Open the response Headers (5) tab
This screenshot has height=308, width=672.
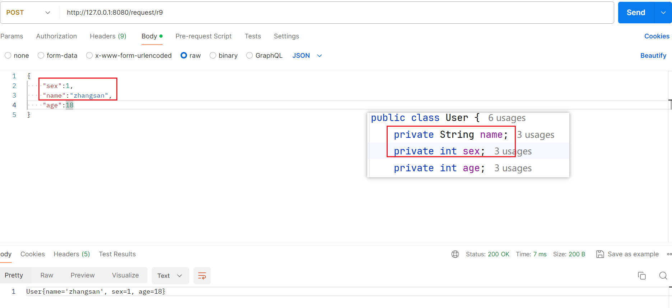pos(72,254)
